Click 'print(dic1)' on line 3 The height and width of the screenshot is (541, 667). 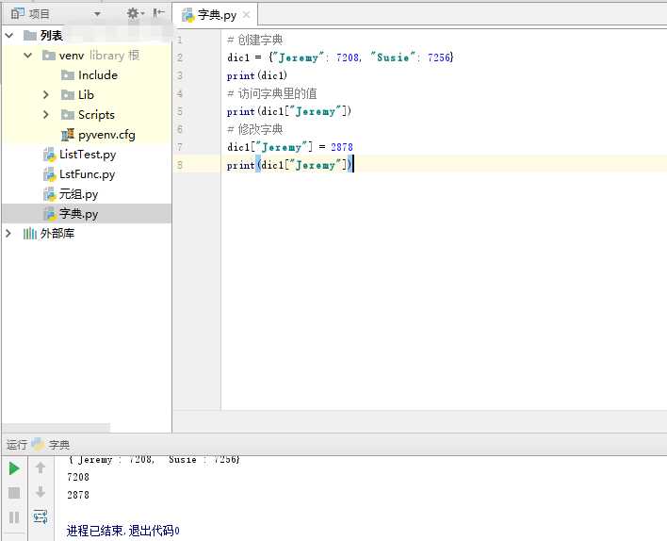257,75
